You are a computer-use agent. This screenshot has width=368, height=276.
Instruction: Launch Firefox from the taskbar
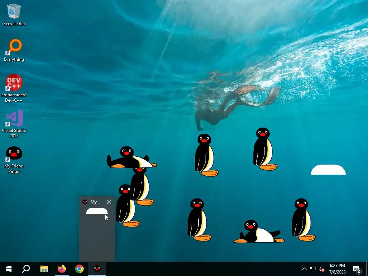pyautogui.click(x=62, y=269)
